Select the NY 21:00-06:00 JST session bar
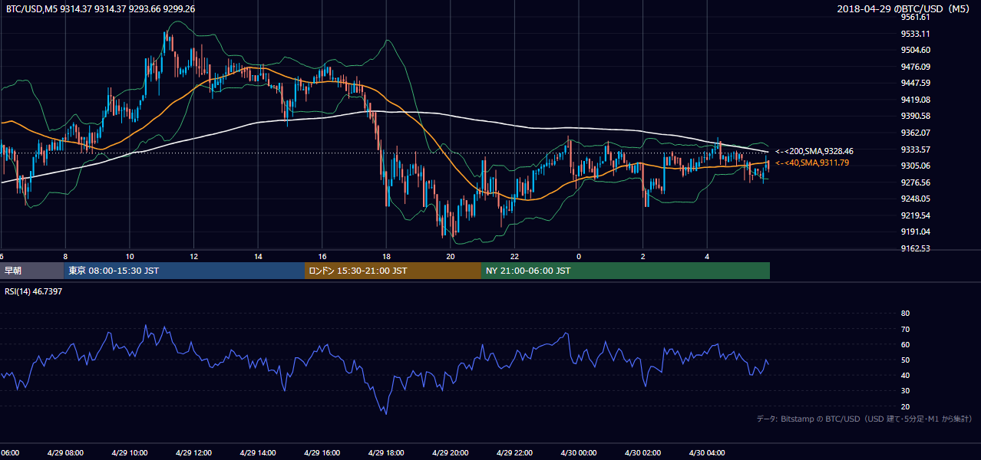 click(x=626, y=271)
